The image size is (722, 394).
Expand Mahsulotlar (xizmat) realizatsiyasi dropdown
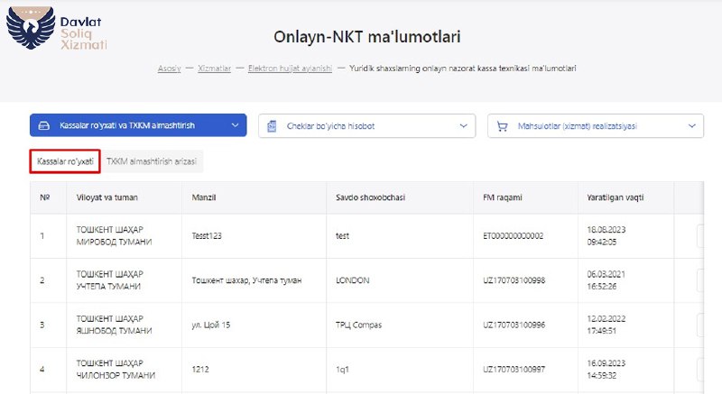[x=596, y=126]
